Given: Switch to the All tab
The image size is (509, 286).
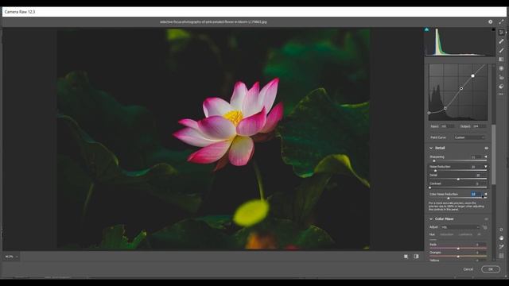Looking at the screenshot, I should pyautogui.click(x=479, y=234).
